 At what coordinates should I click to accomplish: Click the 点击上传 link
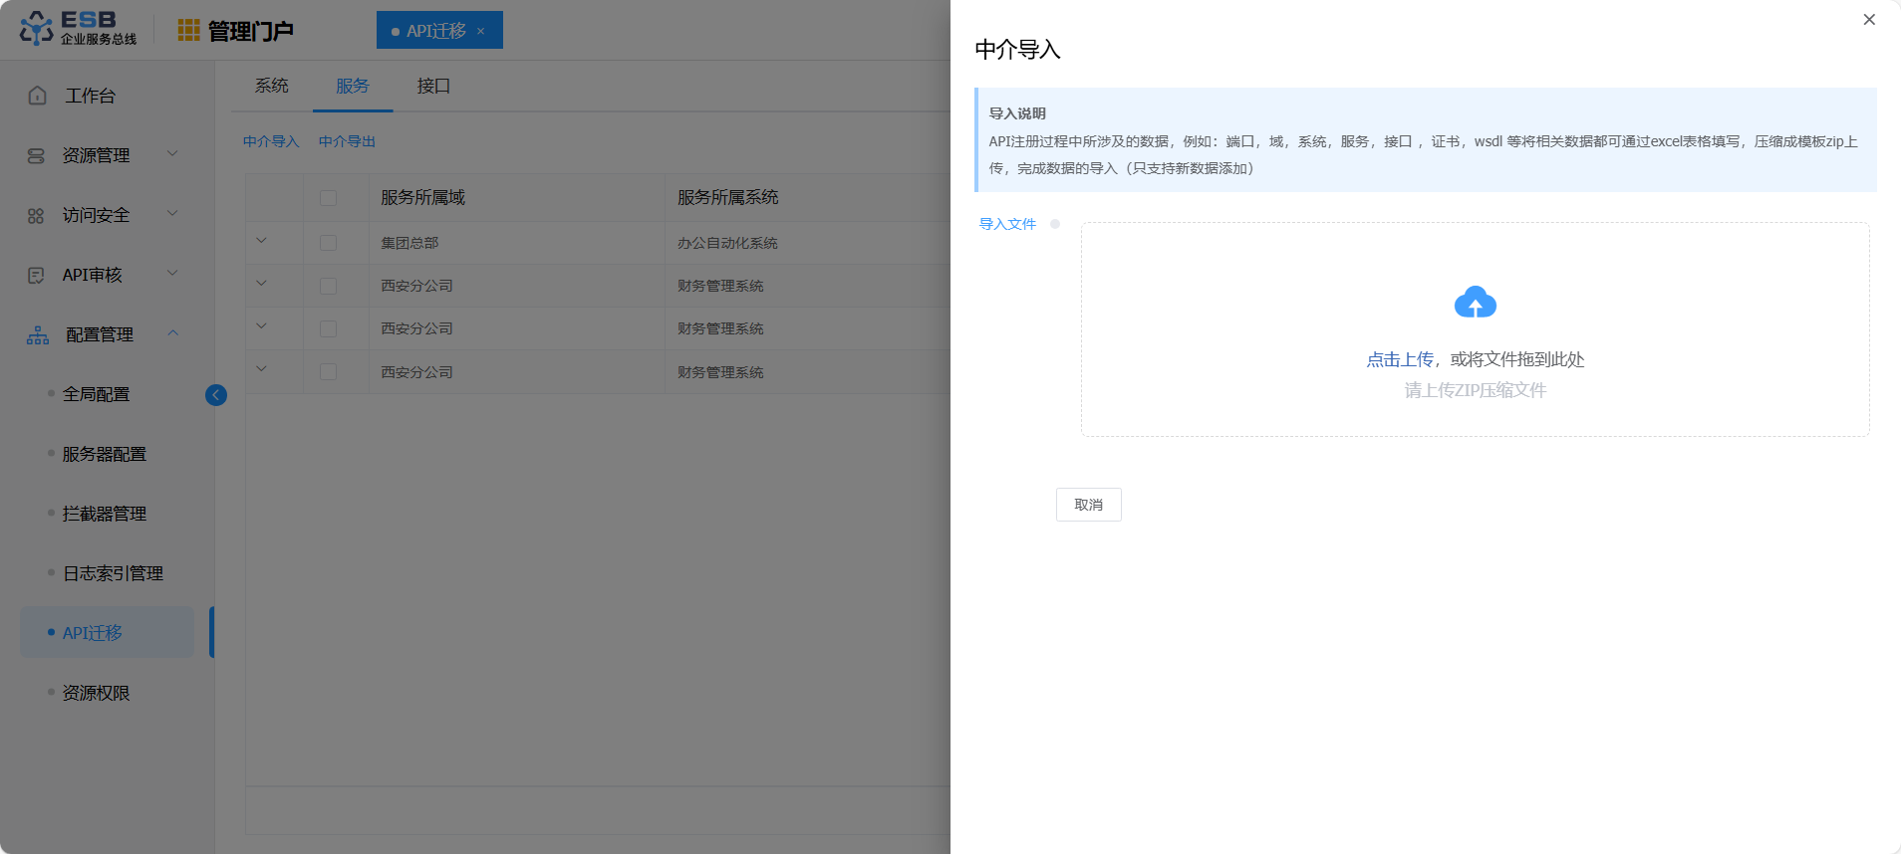coord(1399,359)
